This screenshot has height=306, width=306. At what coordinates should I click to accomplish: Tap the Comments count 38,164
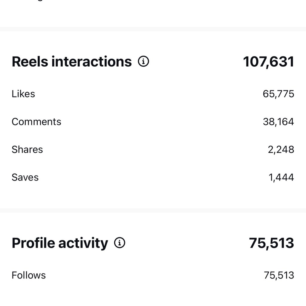(x=278, y=122)
